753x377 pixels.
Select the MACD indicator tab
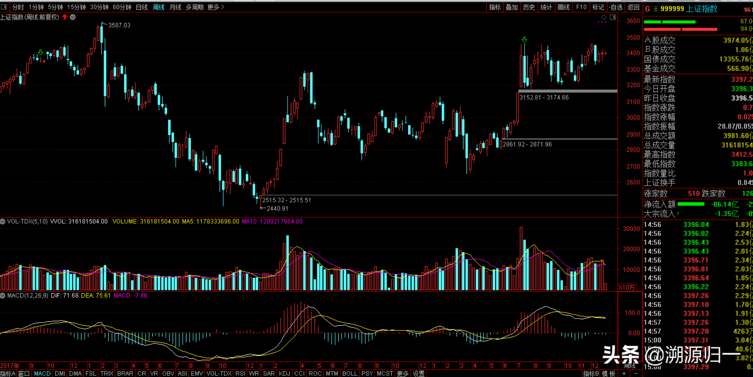coord(42,373)
